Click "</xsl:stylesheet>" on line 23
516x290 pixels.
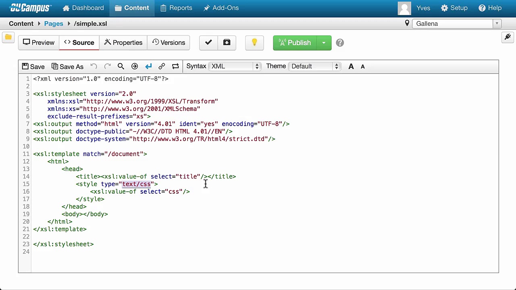point(63,244)
